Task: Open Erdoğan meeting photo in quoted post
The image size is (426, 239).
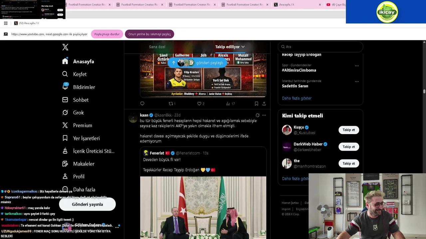Action: pyautogui.click(x=203, y=207)
